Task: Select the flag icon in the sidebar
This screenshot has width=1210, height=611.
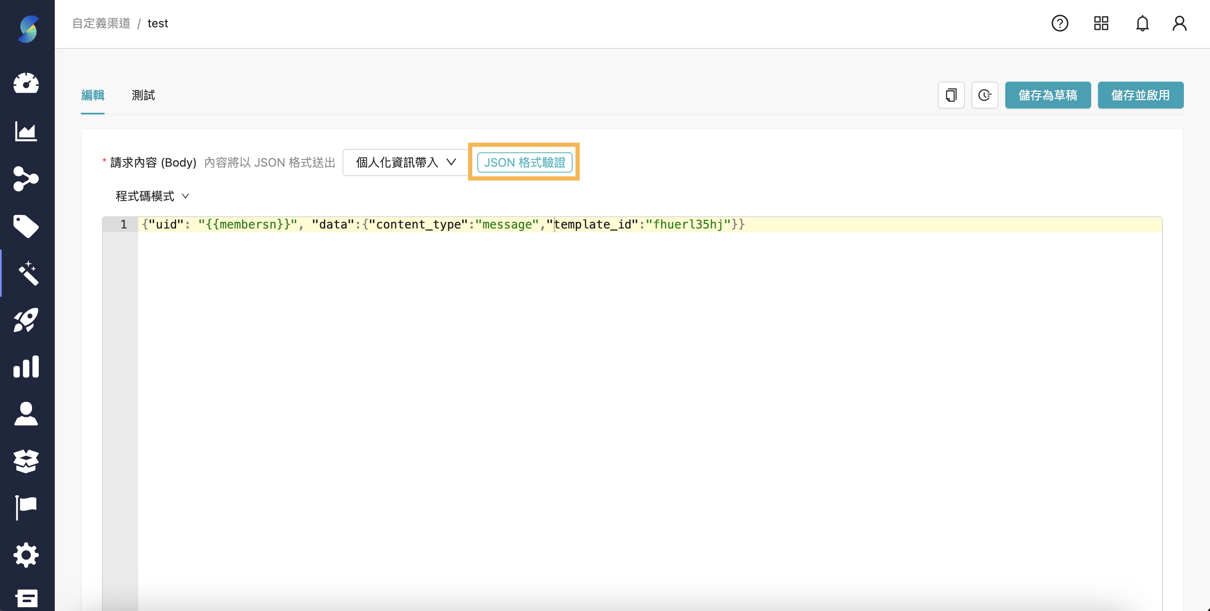Action: click(26, 507)
